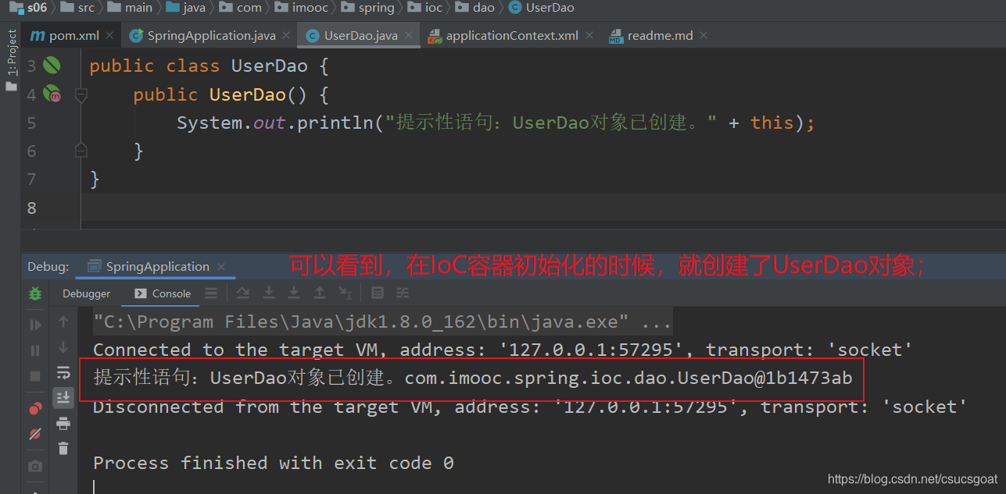Click UserDao class in navigation bar
The image size is (1006, 494).
point(541,8)
